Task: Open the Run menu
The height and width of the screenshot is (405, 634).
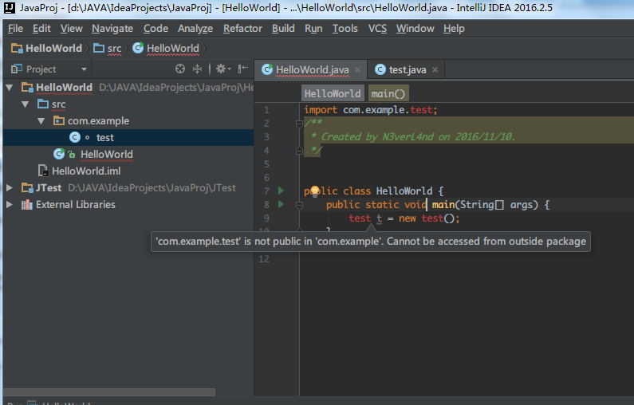Action: coord(313,28)
